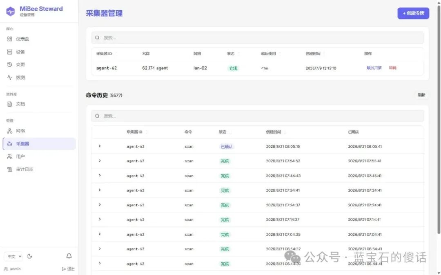Viewport: 441px width, 275px height.
Task: Open the 中文 language dropdown
Action: click(13, 257)
